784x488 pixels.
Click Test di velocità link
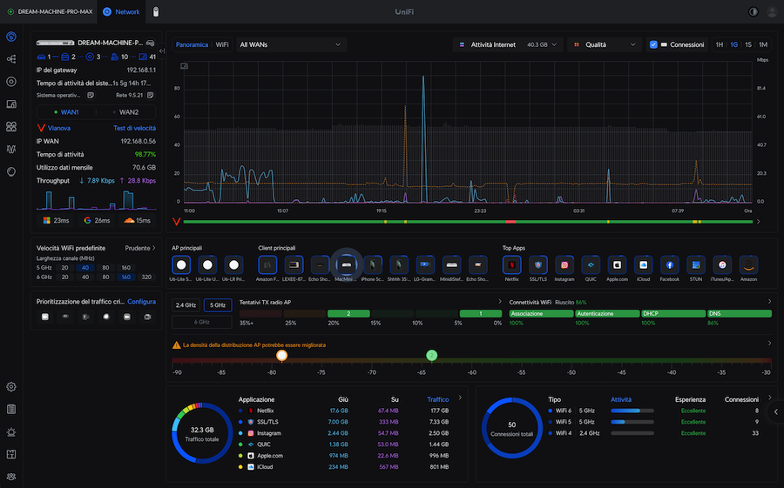[x=134, y=128]
